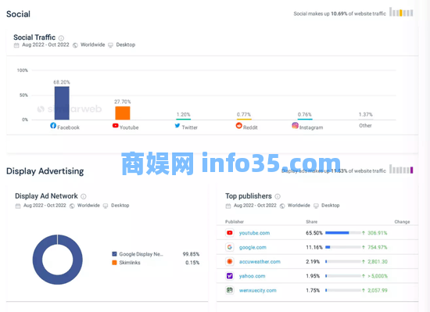Open wenxuecity.com publisher link
Viewport: 430px width, 312px height.
click(x=257, y=290)
